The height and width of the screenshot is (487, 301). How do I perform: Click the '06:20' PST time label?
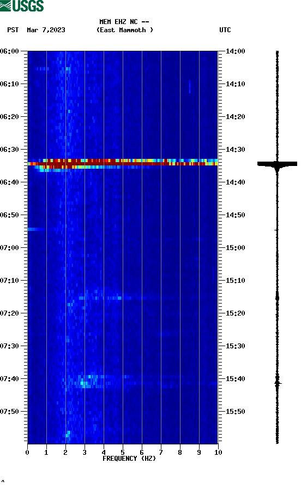point(10,117)
